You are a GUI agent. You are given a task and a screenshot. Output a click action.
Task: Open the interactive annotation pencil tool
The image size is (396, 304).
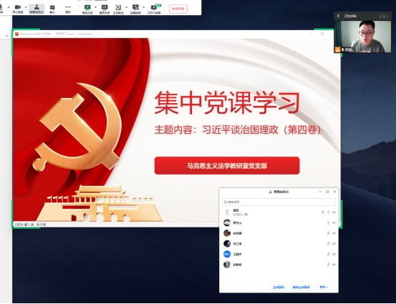coord(118,8)
